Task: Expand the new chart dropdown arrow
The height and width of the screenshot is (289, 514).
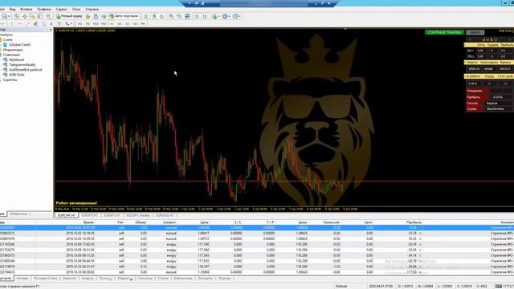Action: (x=9, y=16)
